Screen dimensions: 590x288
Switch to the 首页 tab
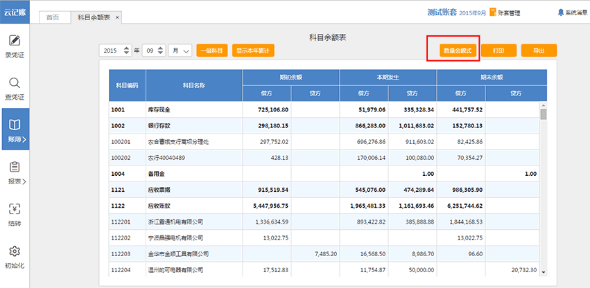(53, 17)
